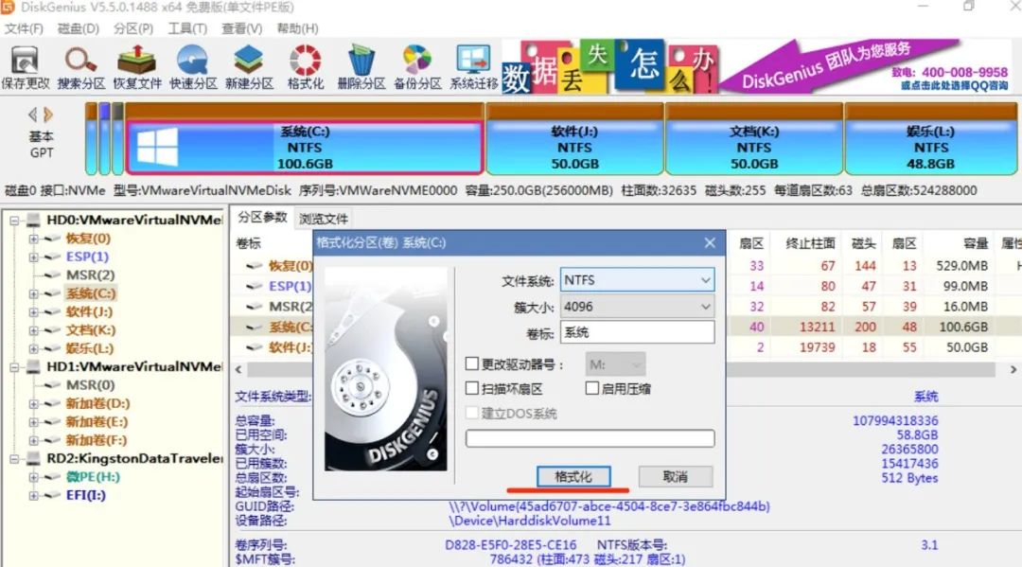Select MSR(2) in the disk tree
1022x567 pixels.
[x=90, y=275]
